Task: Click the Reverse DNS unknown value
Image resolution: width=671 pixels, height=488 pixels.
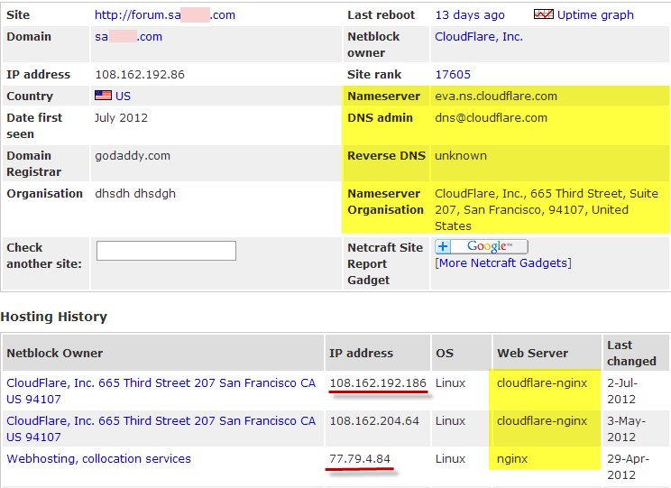Action: click(461, 156)
